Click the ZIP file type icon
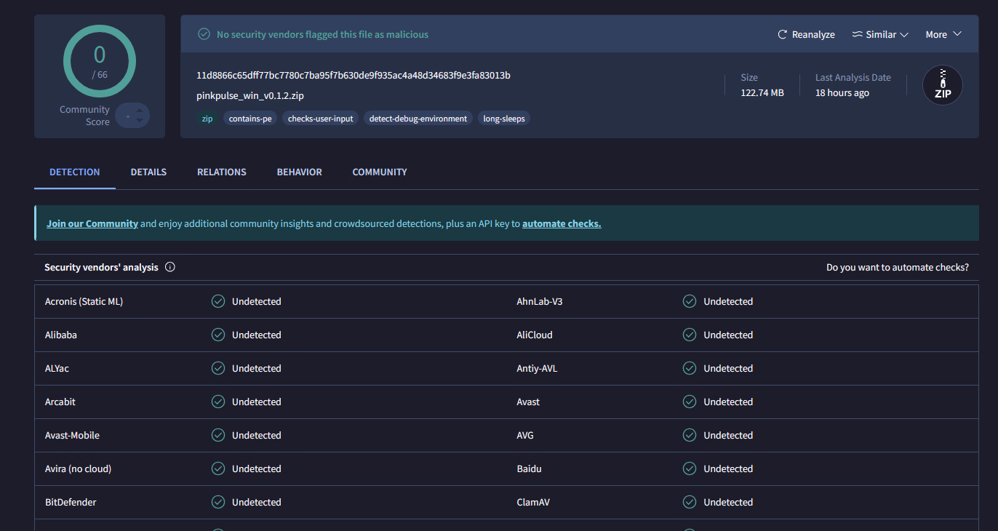 pyautogui.click(x=942, y=85)
